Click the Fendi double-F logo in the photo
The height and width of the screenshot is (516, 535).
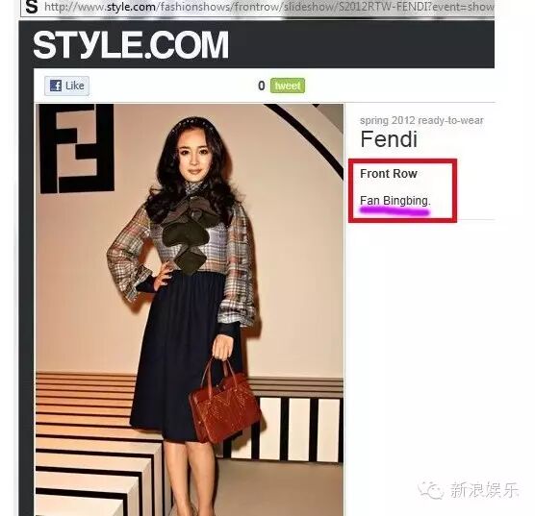coord(77,149)
